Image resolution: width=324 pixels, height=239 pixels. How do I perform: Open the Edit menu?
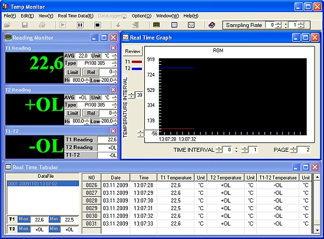pyautogui.click(x=27, y=16)
